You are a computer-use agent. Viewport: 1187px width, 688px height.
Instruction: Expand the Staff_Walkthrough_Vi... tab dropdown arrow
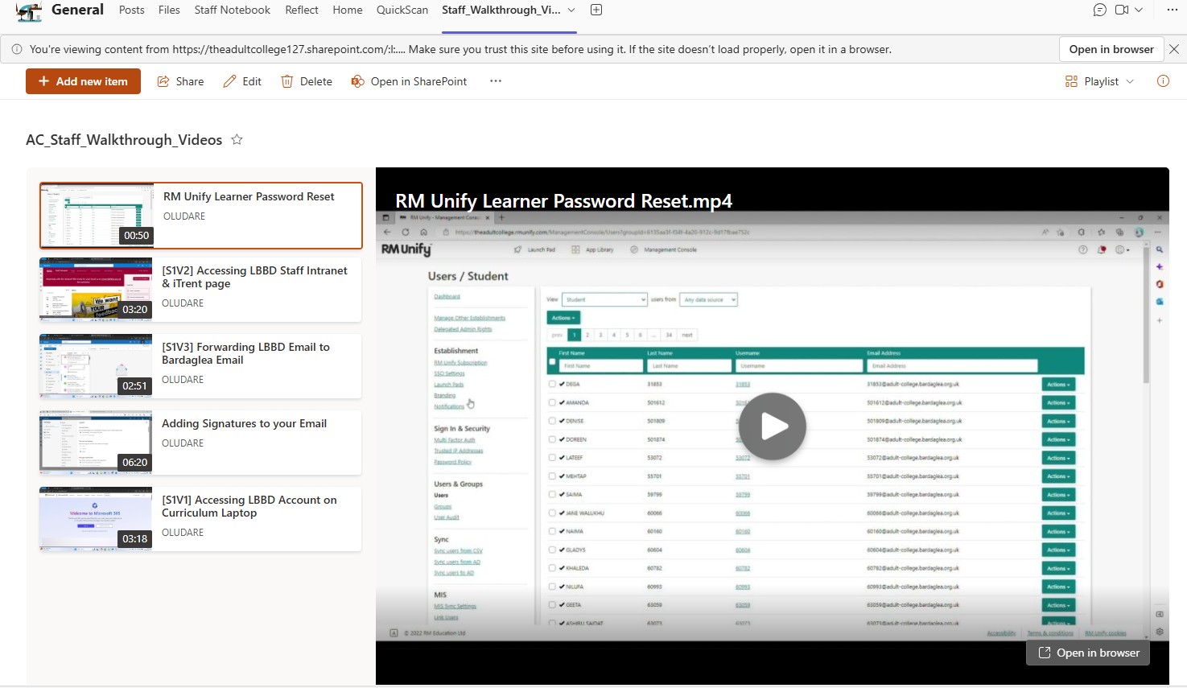(x=571, y=10)
